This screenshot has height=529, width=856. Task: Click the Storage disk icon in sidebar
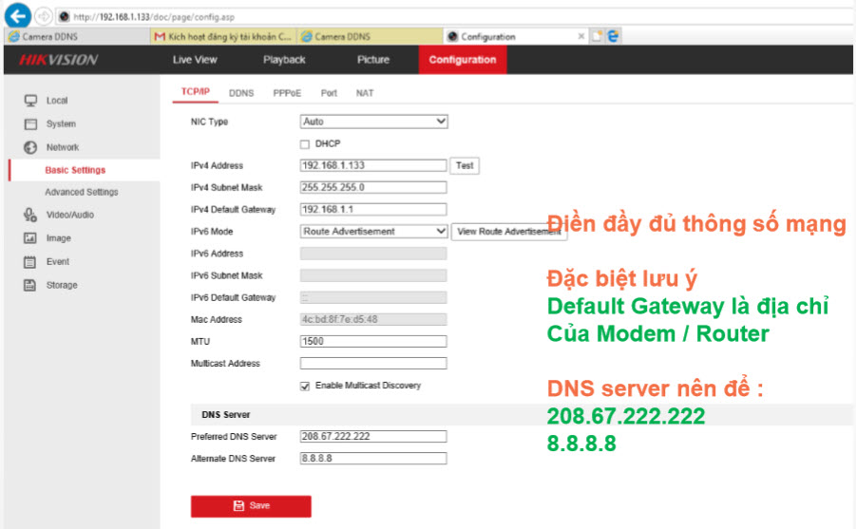(x=30, y=285)
